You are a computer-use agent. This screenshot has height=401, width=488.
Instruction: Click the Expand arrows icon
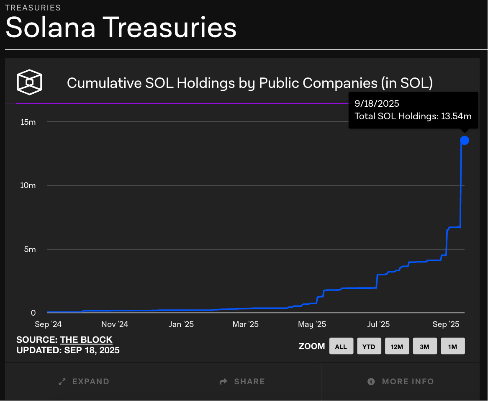coord(62,381)
